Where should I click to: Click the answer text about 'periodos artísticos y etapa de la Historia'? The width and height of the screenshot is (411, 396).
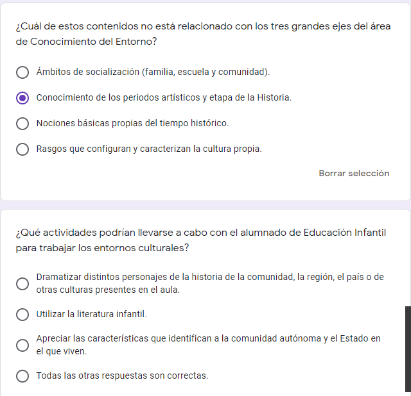[164, 97]
